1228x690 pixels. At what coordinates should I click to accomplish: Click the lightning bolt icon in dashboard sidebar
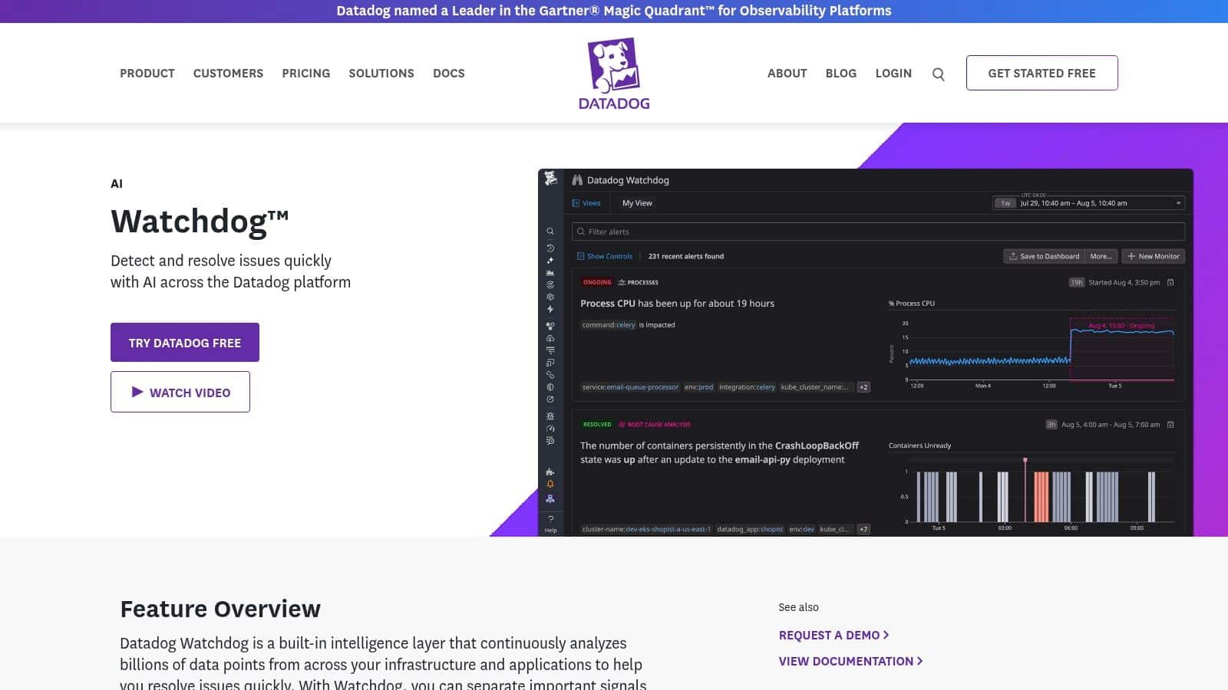pos(550,309)
